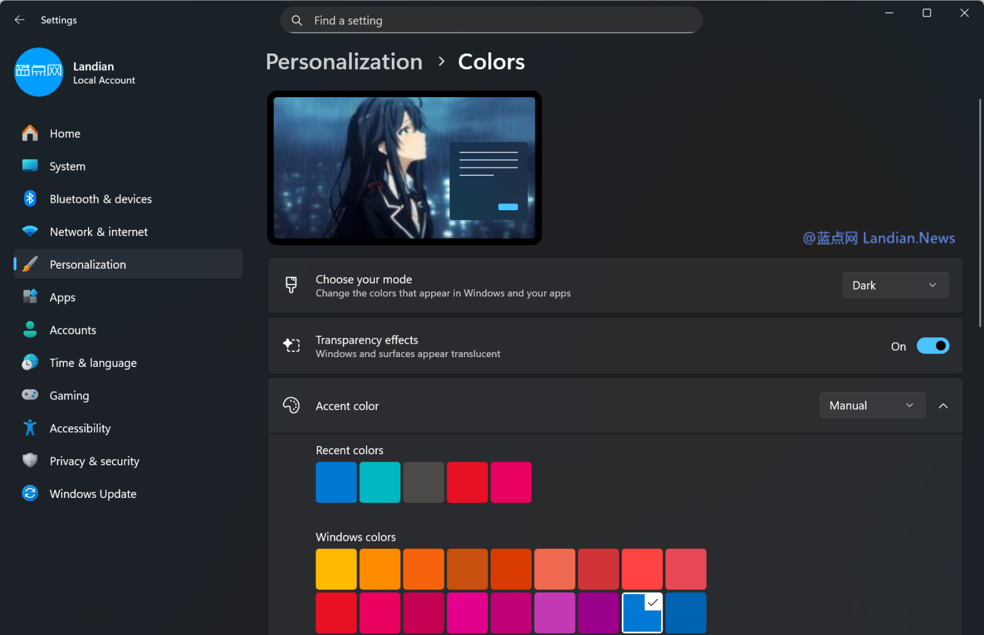Pick the gray recent color swatch
This screenshot has width=984, height=635.
coord(423,482)
